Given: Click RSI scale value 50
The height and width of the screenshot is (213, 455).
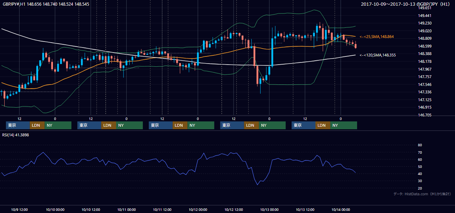Looking at the screenshot, I should tap(420, 166).
